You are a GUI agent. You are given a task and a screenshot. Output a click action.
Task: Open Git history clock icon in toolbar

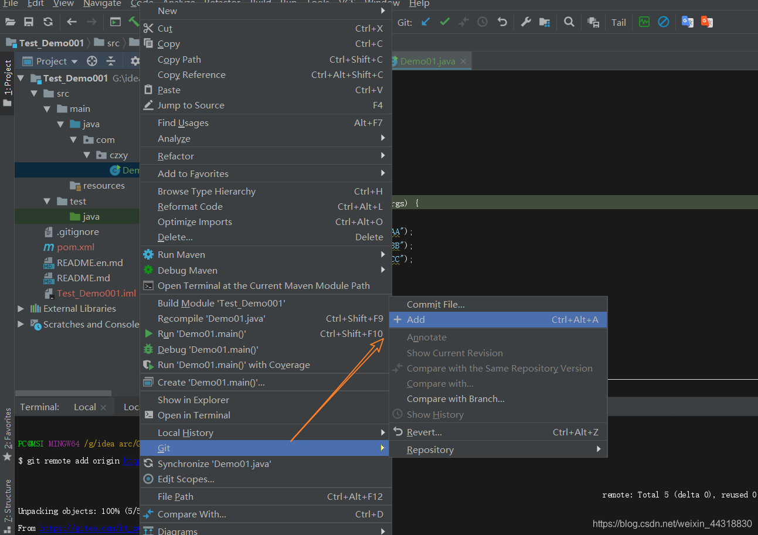coord(482,22)
